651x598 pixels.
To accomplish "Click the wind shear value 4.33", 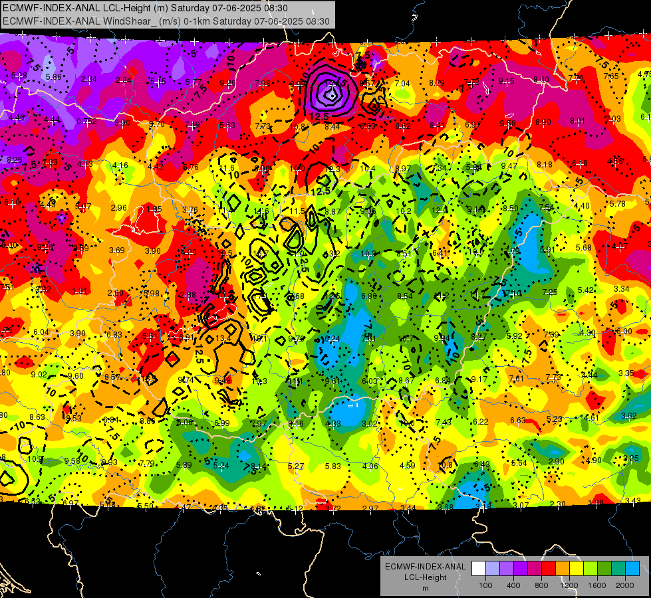I will point(332,424).
